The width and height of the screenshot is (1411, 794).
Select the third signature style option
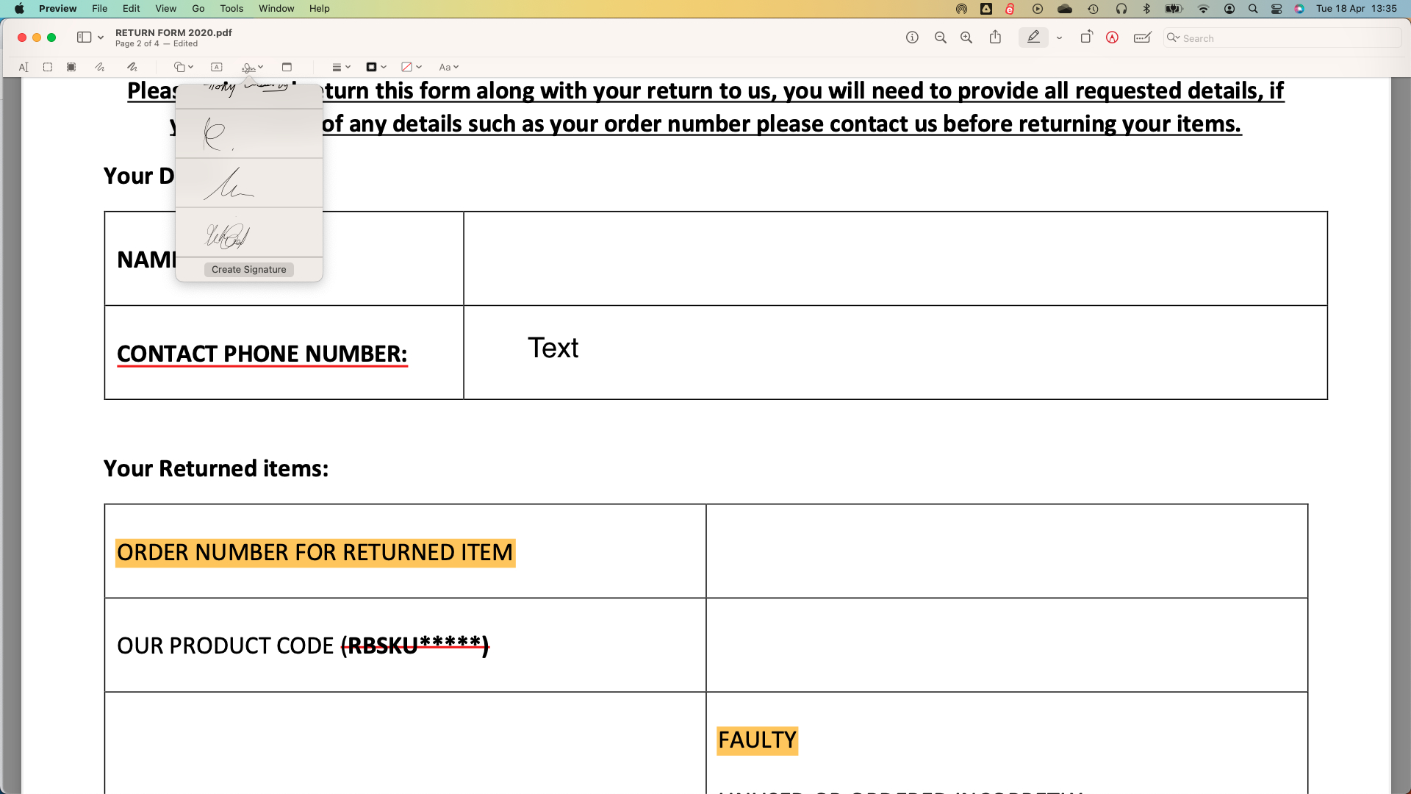click(x=248, y=186)
